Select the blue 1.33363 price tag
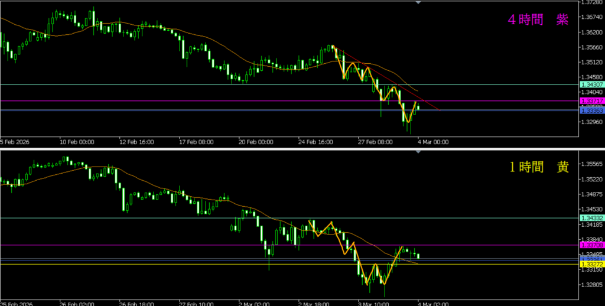The height and width of the screenshot is (306, 605). coord(591,110)
